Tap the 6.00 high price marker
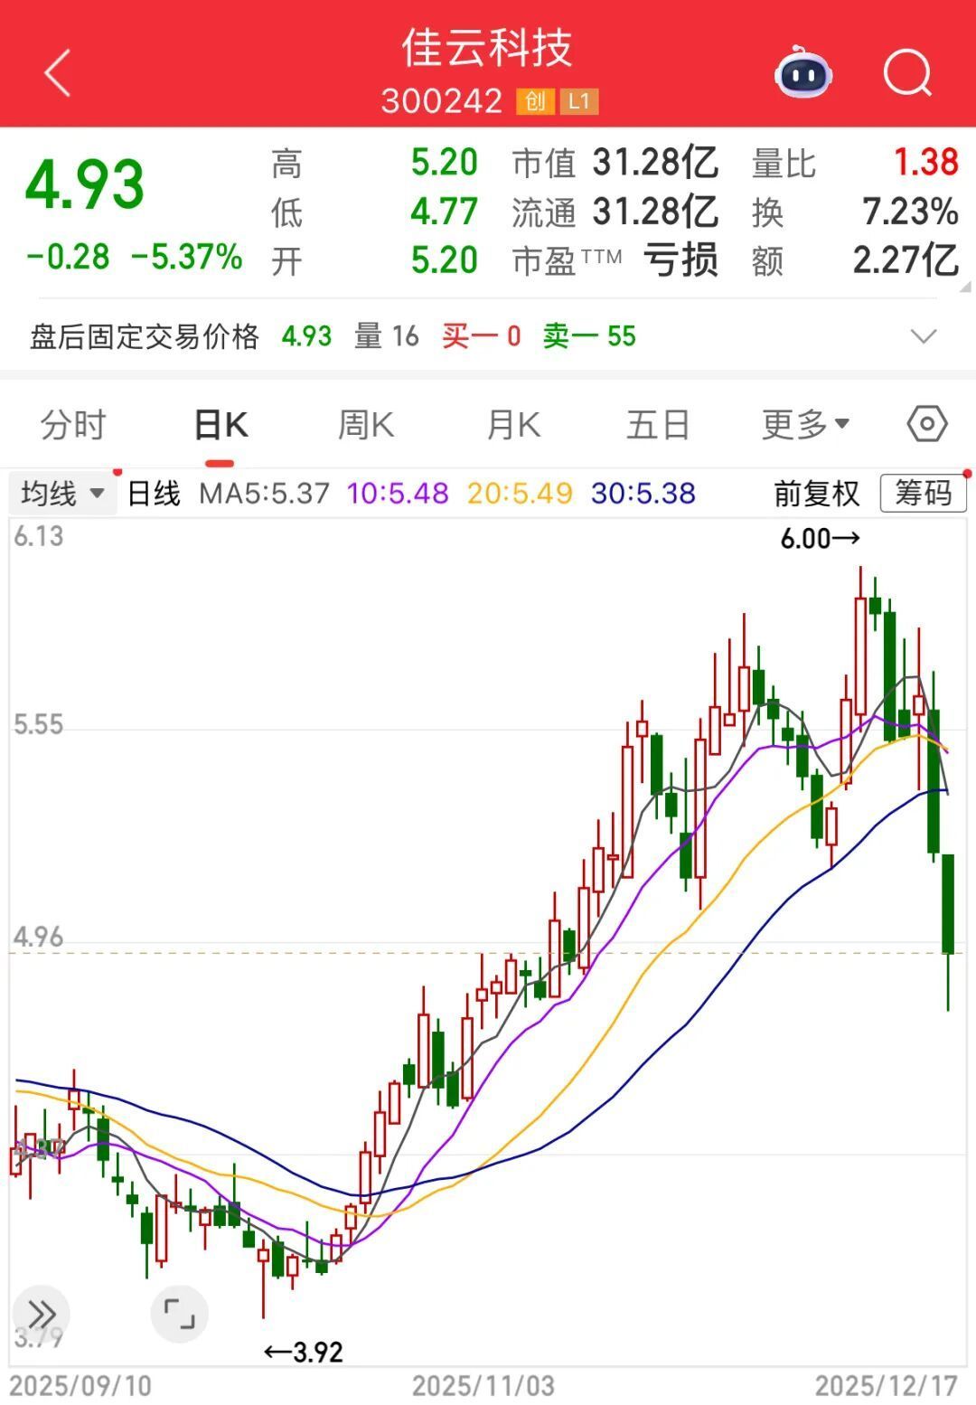The height and width of the screenshot is (1405, 976). 820,539
